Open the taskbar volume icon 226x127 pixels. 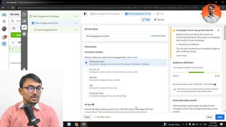[197, 124]
